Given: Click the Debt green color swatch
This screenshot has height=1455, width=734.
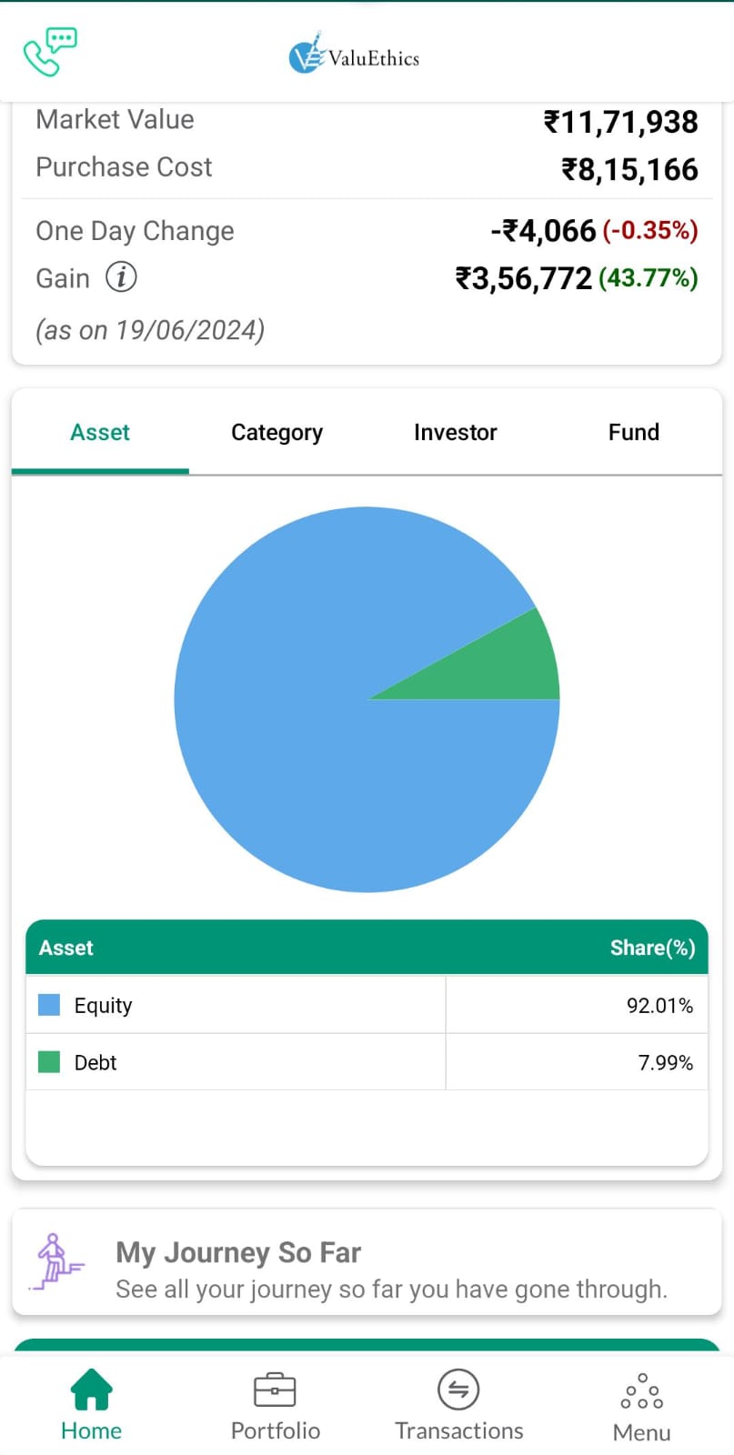Looking at the screenshot, I should pos(49,1062).
